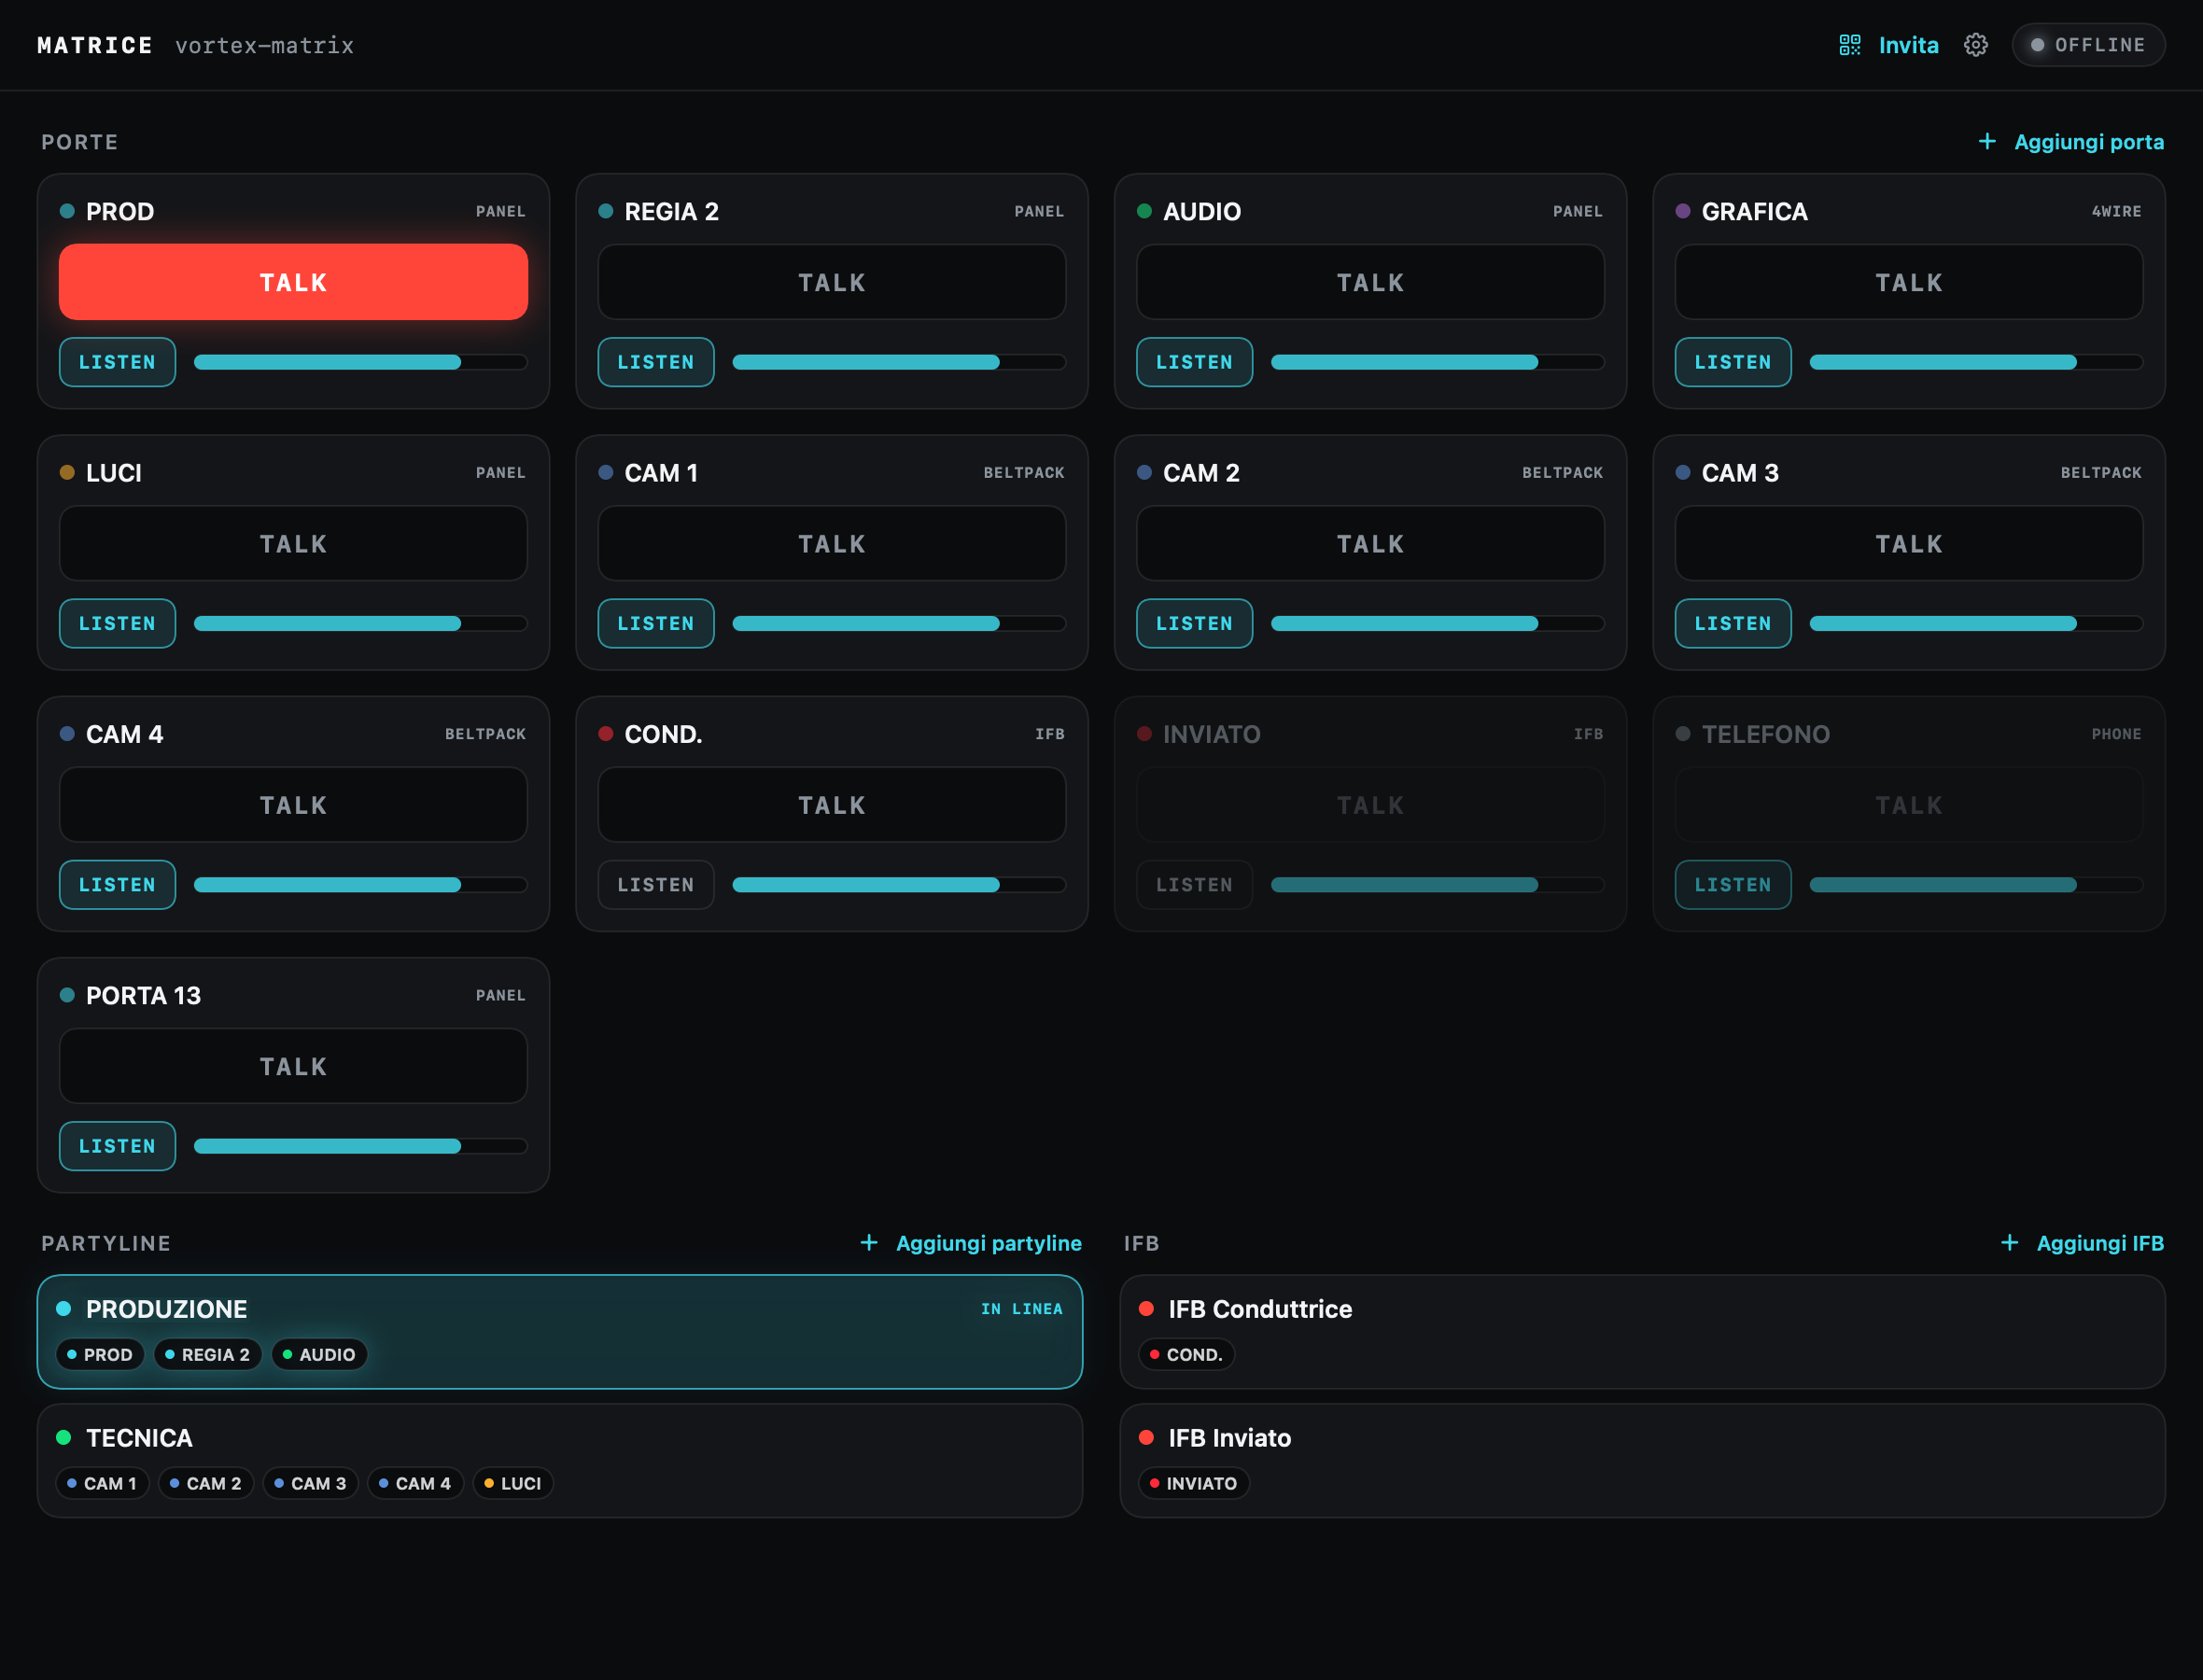Screen dimensions: 2203x1680
Task: Activate TALK on CAM 1
Action: pos(832,543)
